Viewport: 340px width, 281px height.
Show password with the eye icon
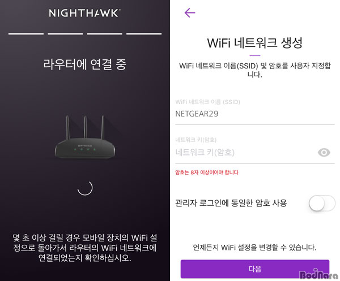[x=324, y=153]
